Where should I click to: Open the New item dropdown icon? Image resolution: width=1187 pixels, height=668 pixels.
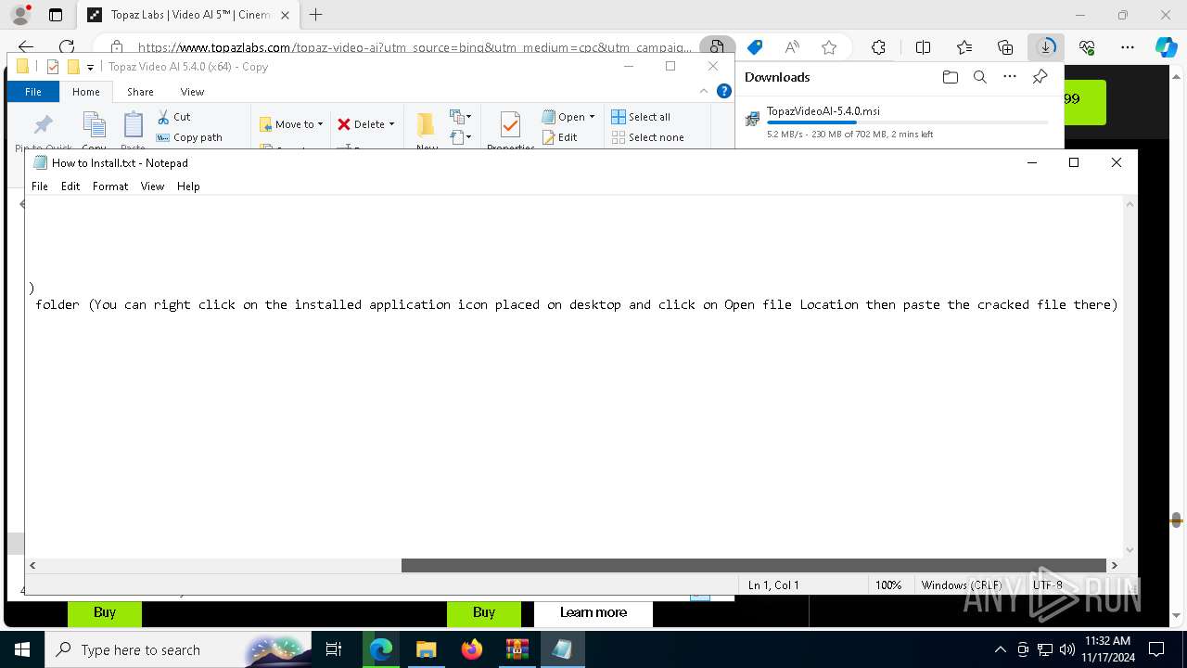tap(461, 116)
